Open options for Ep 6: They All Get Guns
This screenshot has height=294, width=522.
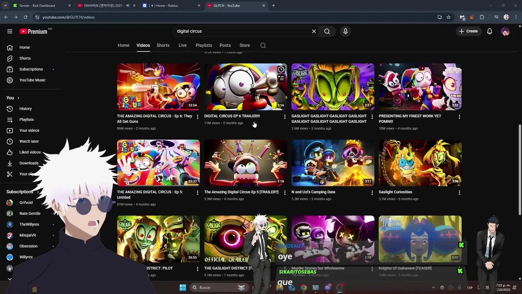click(198, 117)
